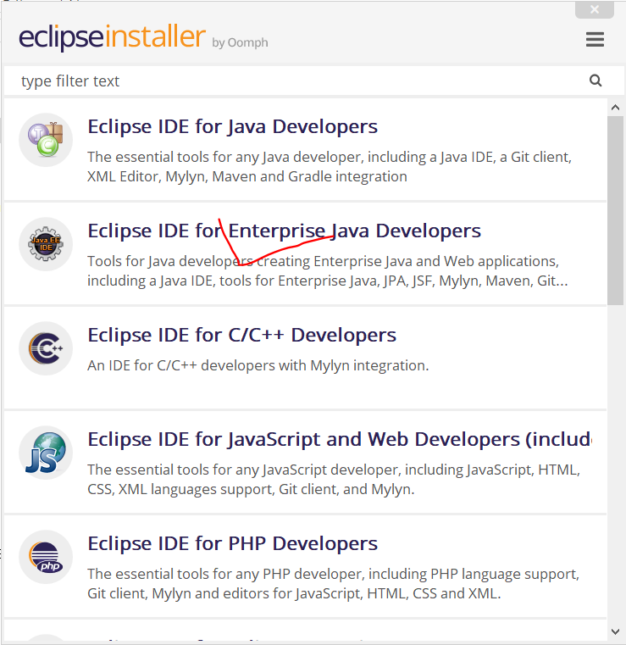
Task: Choose Eclipse IDE for Java Developers
Action: (232, 126)
